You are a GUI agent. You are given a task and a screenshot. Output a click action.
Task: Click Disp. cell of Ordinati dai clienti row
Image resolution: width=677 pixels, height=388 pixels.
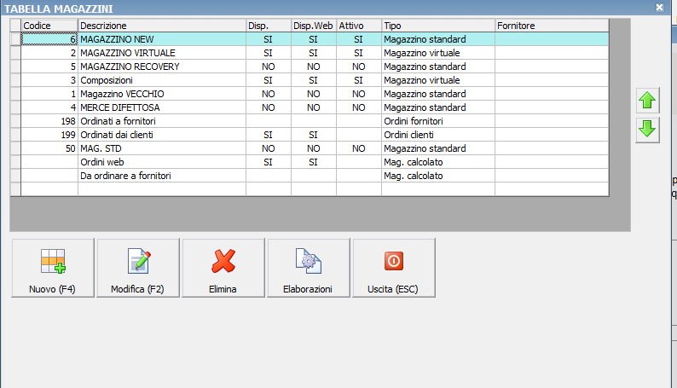(269, 135)
